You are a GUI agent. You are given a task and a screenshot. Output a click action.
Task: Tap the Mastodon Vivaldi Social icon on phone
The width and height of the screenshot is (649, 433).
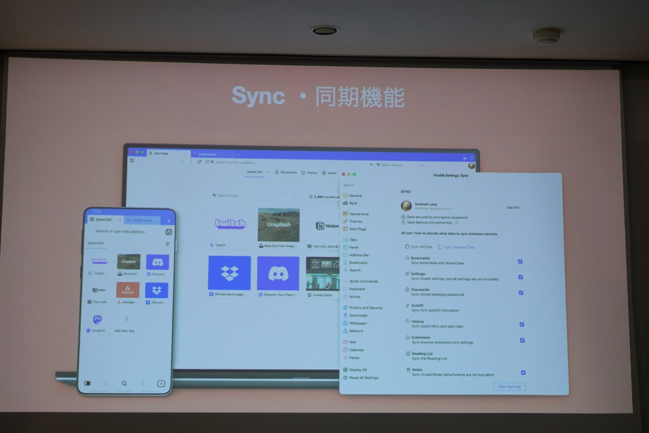pos(97,319)
